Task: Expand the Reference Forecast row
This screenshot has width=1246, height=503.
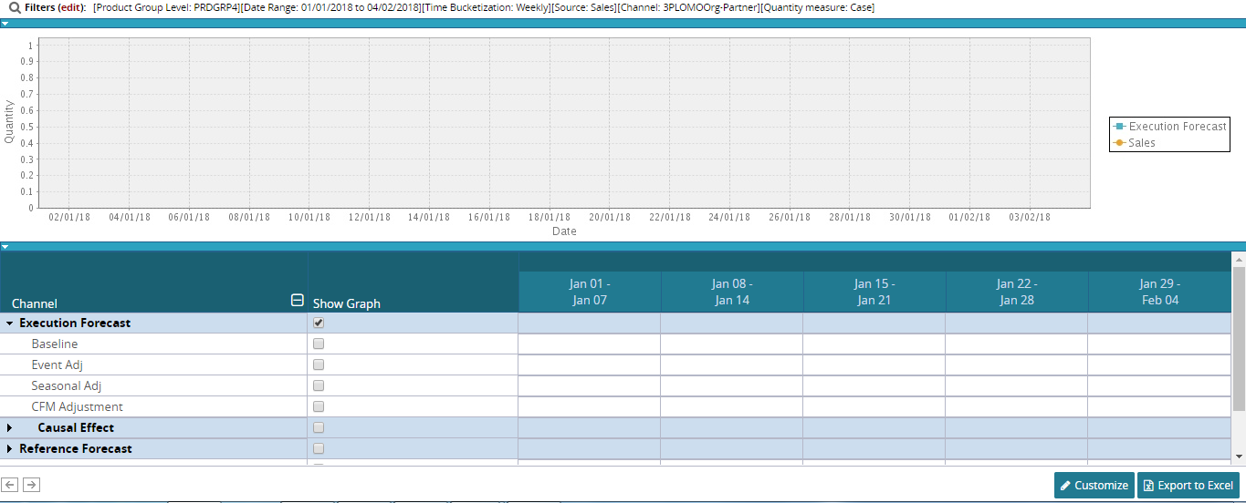Action: (x=10, y=449)
